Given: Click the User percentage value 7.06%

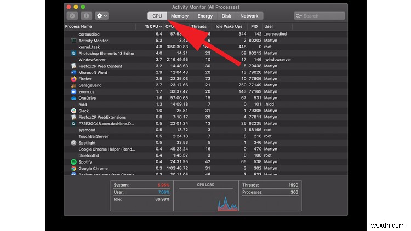Looking at the screenshot, I should tap(164, 192).
